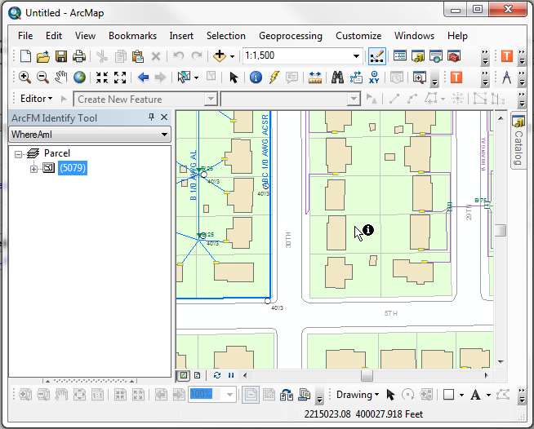The width and height of the screenshot is (534, 429).
Task: Click the Find binoculars icon
Action: [x=336, y=77]
